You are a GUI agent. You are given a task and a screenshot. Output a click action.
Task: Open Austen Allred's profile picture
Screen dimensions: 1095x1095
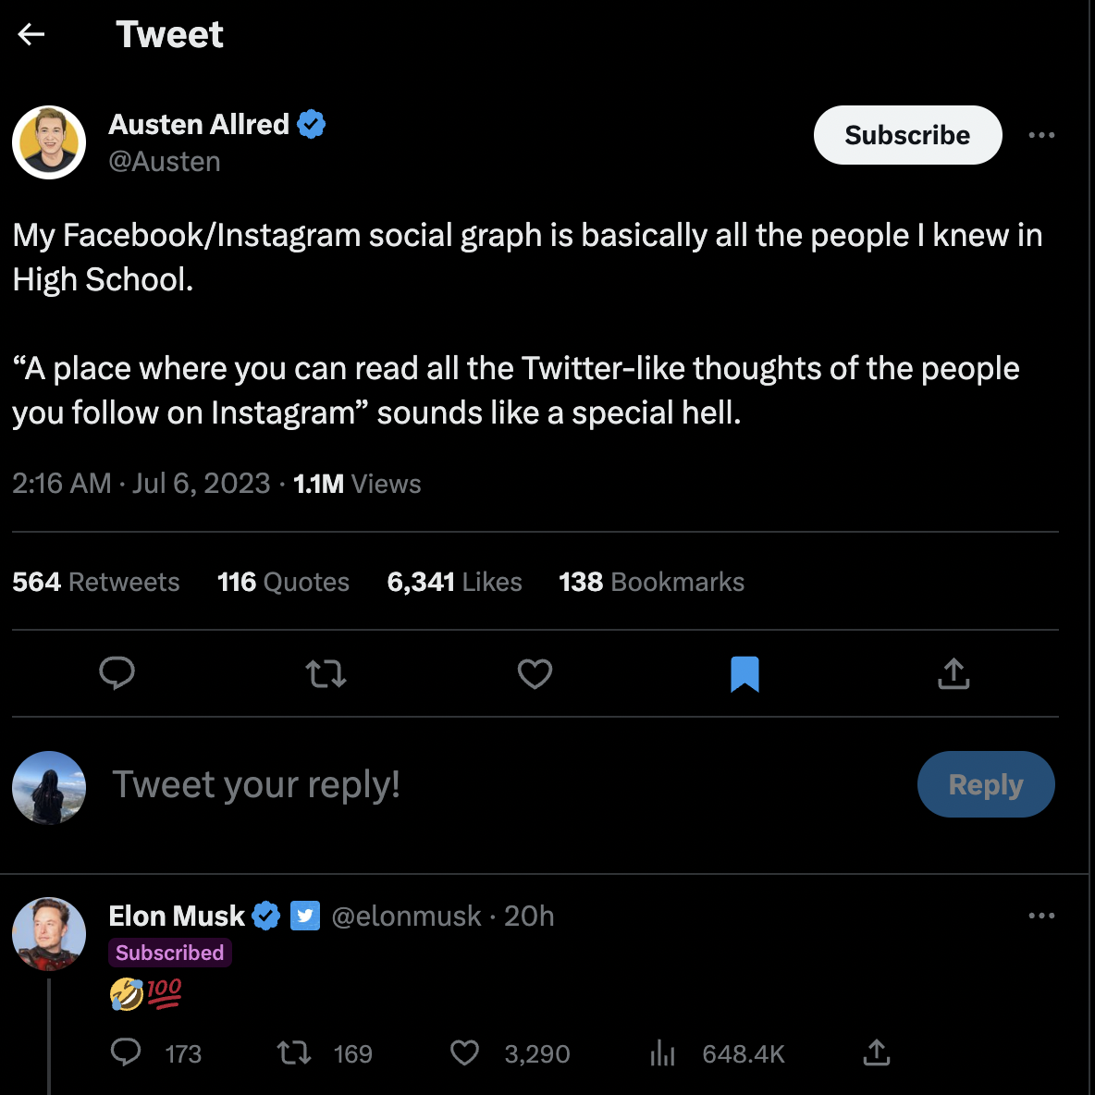(49, 142)
